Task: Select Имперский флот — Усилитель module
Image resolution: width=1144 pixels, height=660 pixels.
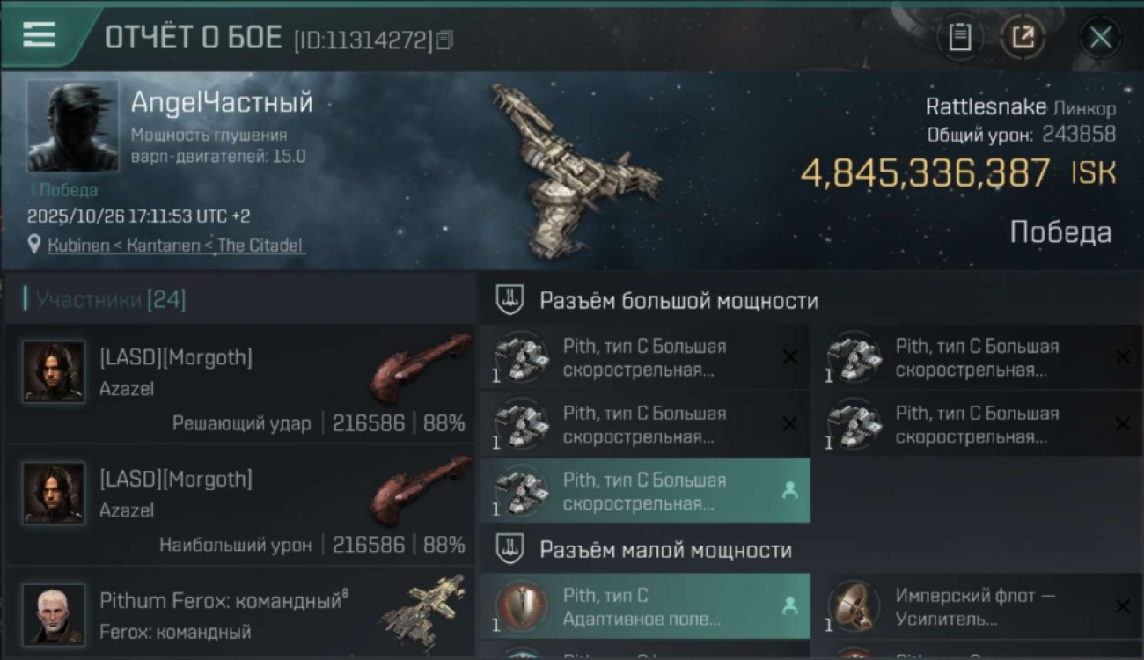Action: [978, 606]
